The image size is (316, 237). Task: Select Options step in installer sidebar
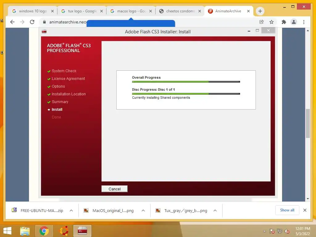point(58,86)
